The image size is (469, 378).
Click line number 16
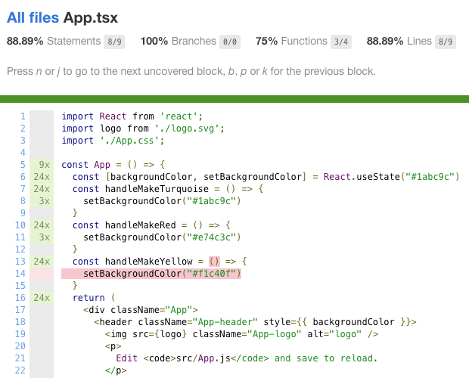(20, 298)
